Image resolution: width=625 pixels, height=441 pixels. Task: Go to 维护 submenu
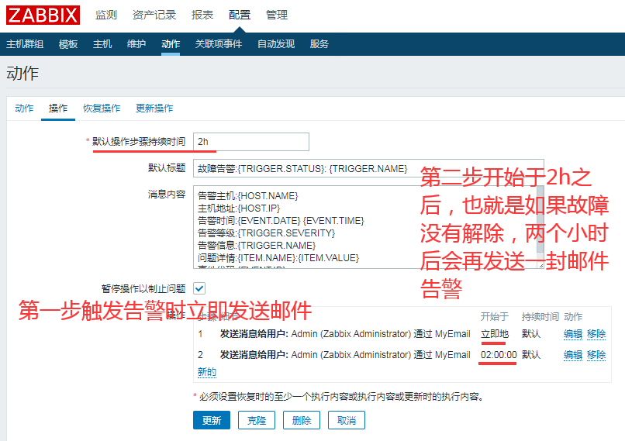tap(136, 44)
